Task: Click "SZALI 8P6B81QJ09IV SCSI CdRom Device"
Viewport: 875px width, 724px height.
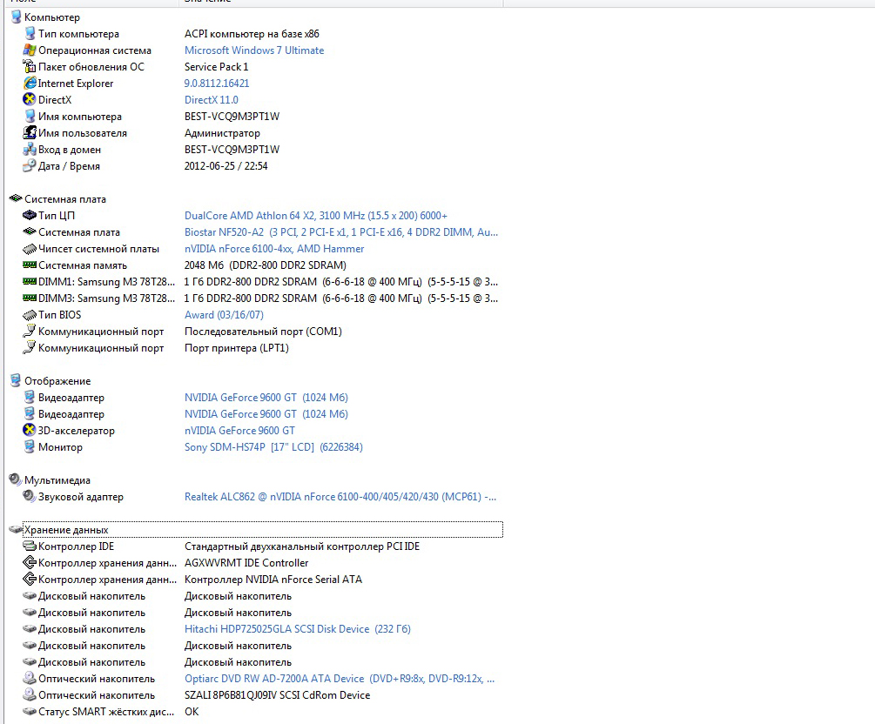Action: coord(278,695)
